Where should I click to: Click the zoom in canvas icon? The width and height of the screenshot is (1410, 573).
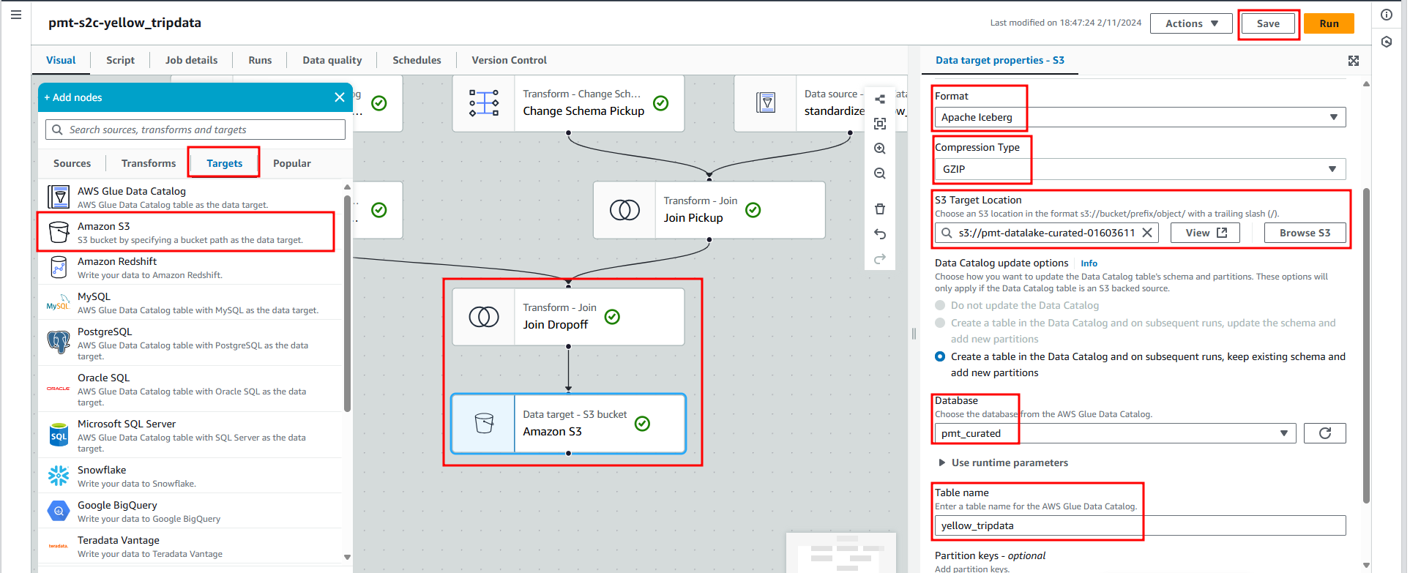880,149
